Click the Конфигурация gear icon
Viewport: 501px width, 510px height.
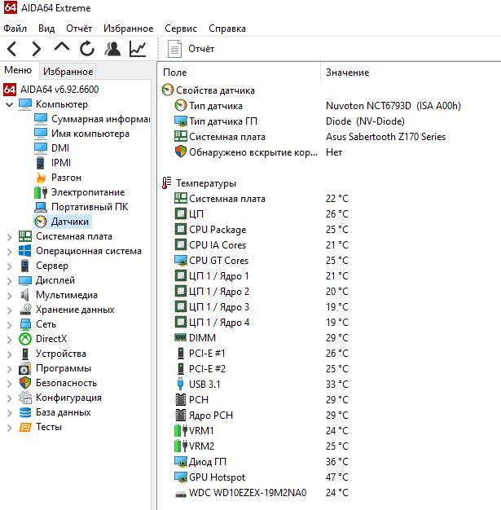pos(25,398)
